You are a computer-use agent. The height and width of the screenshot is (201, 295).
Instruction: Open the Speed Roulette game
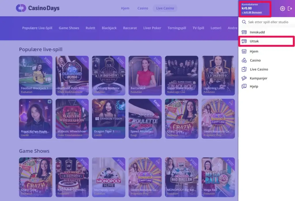(x=145, y=119)
